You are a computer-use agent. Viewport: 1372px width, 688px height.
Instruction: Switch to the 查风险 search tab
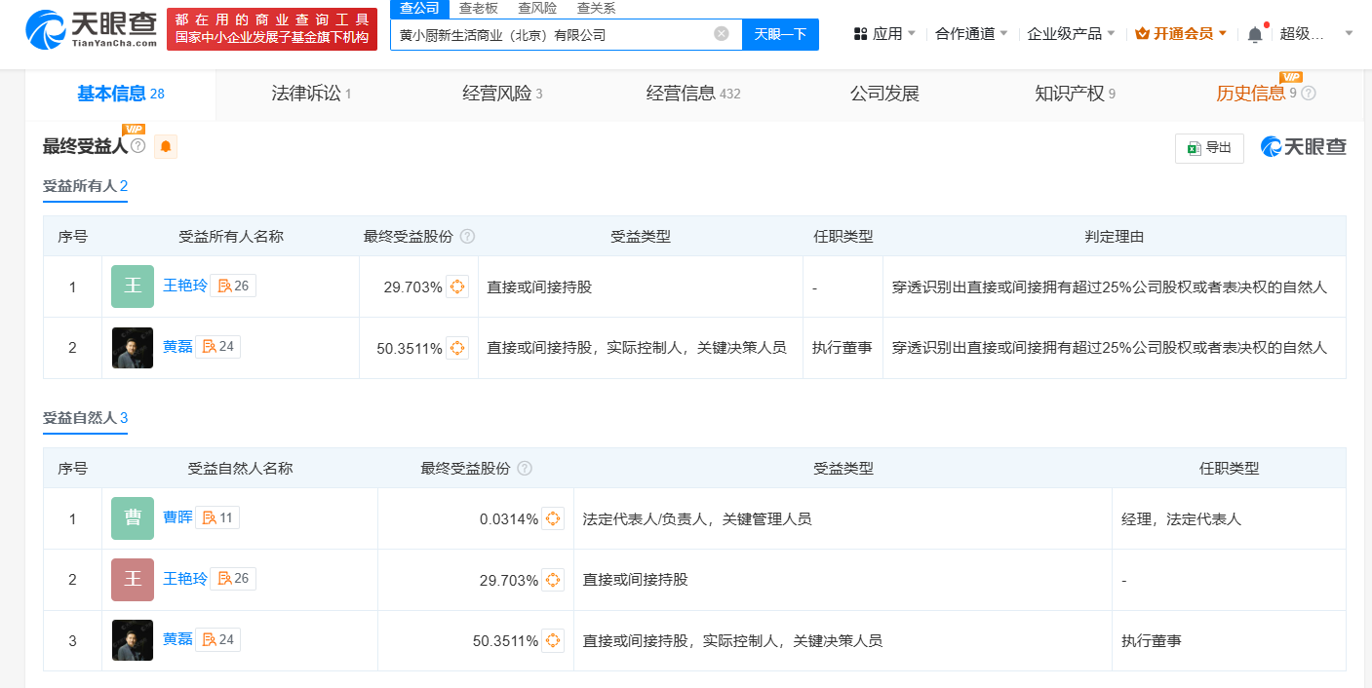[536, 8]
